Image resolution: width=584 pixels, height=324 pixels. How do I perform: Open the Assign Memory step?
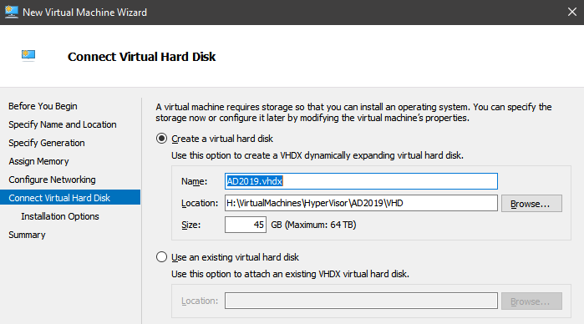pos(38,161)
